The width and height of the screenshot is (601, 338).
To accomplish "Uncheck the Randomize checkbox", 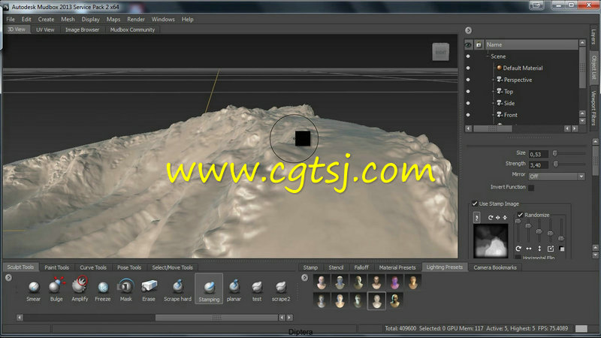I will tap(520, 215).
